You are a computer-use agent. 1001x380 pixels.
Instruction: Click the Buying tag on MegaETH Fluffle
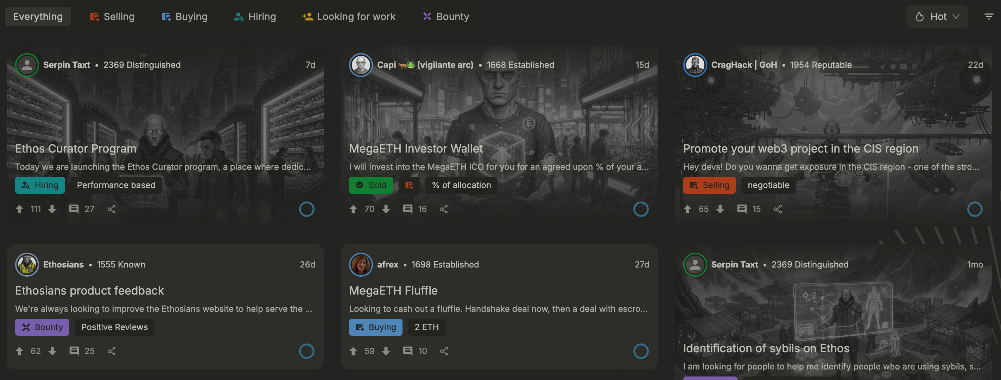[x=375, y=327]
